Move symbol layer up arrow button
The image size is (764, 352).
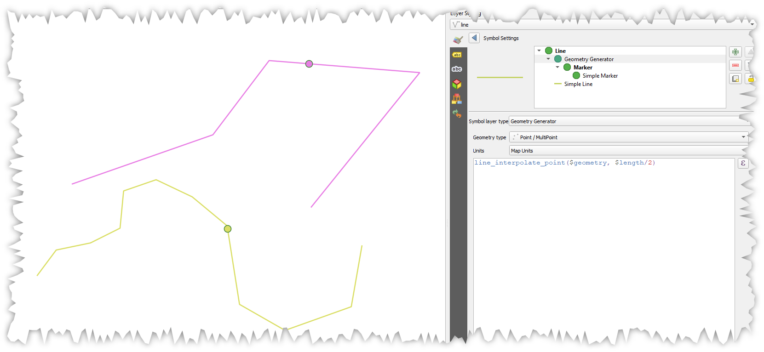pos(750,52)
